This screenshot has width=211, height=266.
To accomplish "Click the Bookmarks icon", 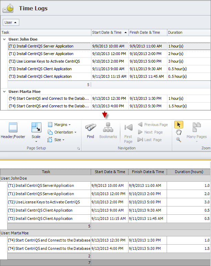I will [108, 127].
